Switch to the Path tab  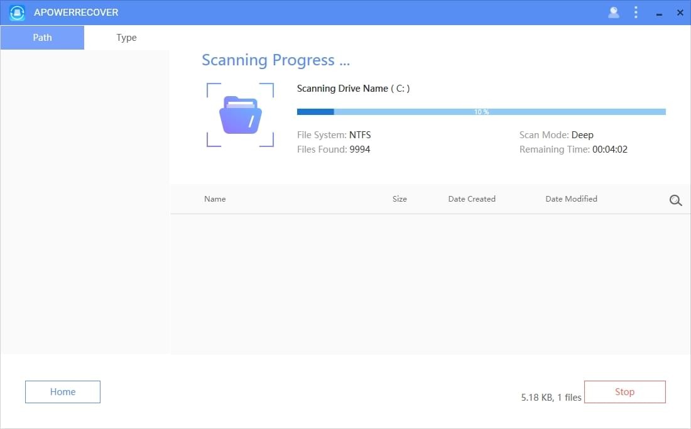tap(42, 38)
